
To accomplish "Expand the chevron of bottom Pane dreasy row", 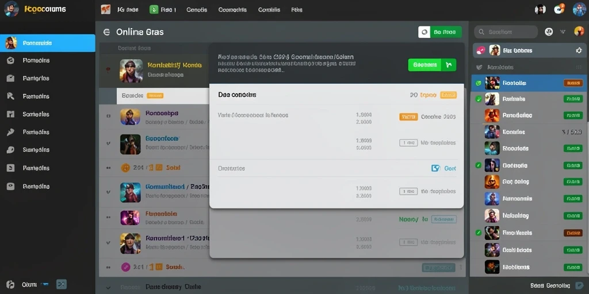I will point(109,288).
